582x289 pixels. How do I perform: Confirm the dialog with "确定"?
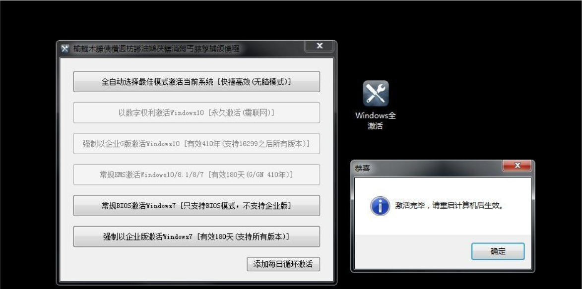coord(498,251)
